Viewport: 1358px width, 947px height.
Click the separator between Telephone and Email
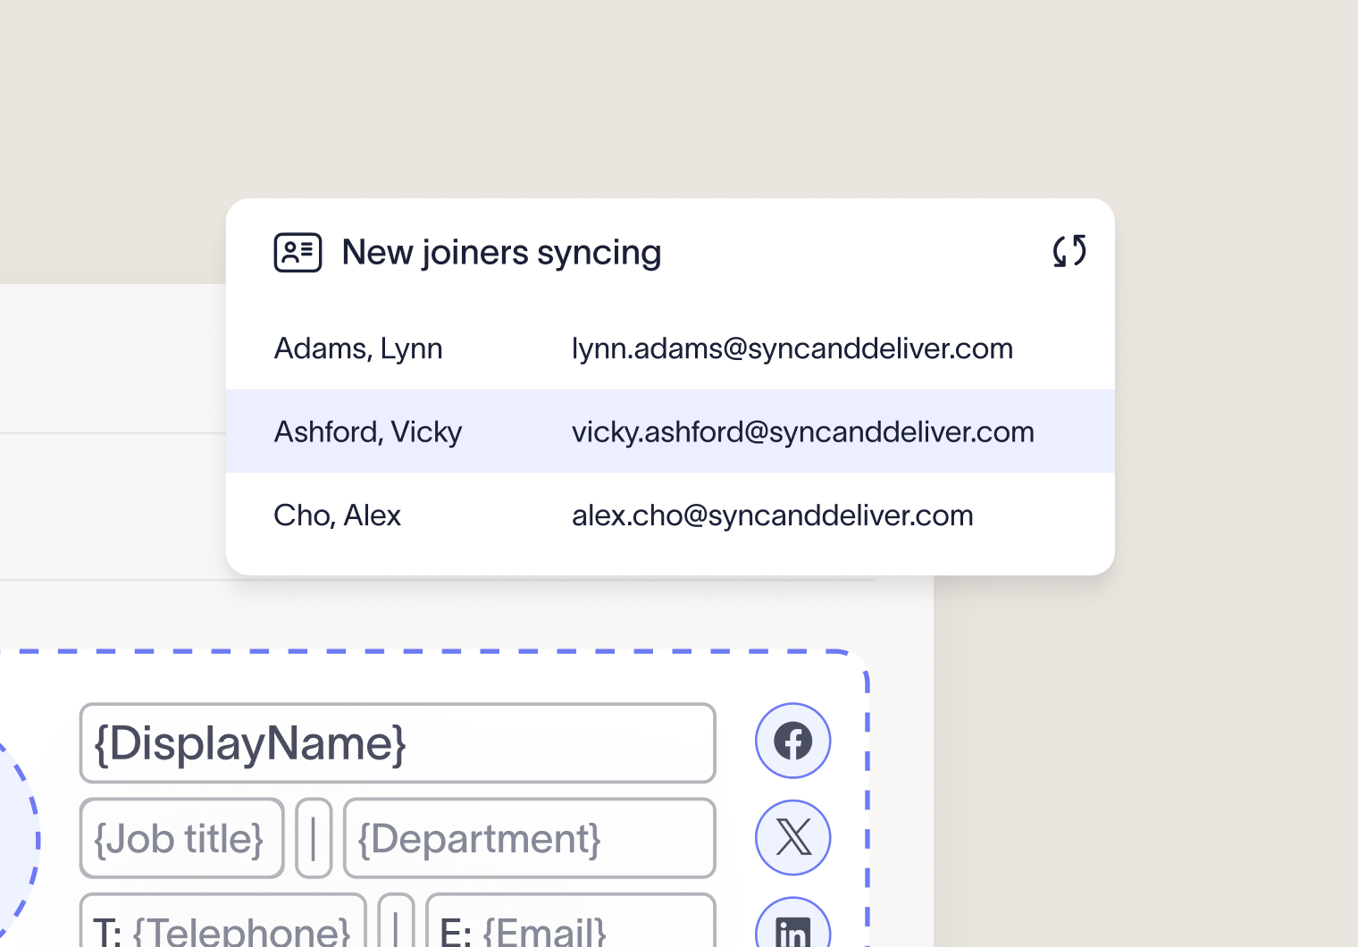coord(396,926)
